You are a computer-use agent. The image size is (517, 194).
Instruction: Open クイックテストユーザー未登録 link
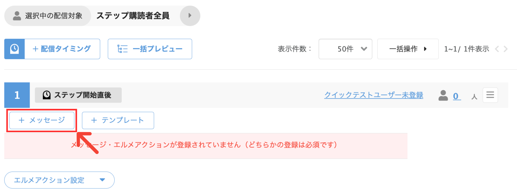click(374, 95)
